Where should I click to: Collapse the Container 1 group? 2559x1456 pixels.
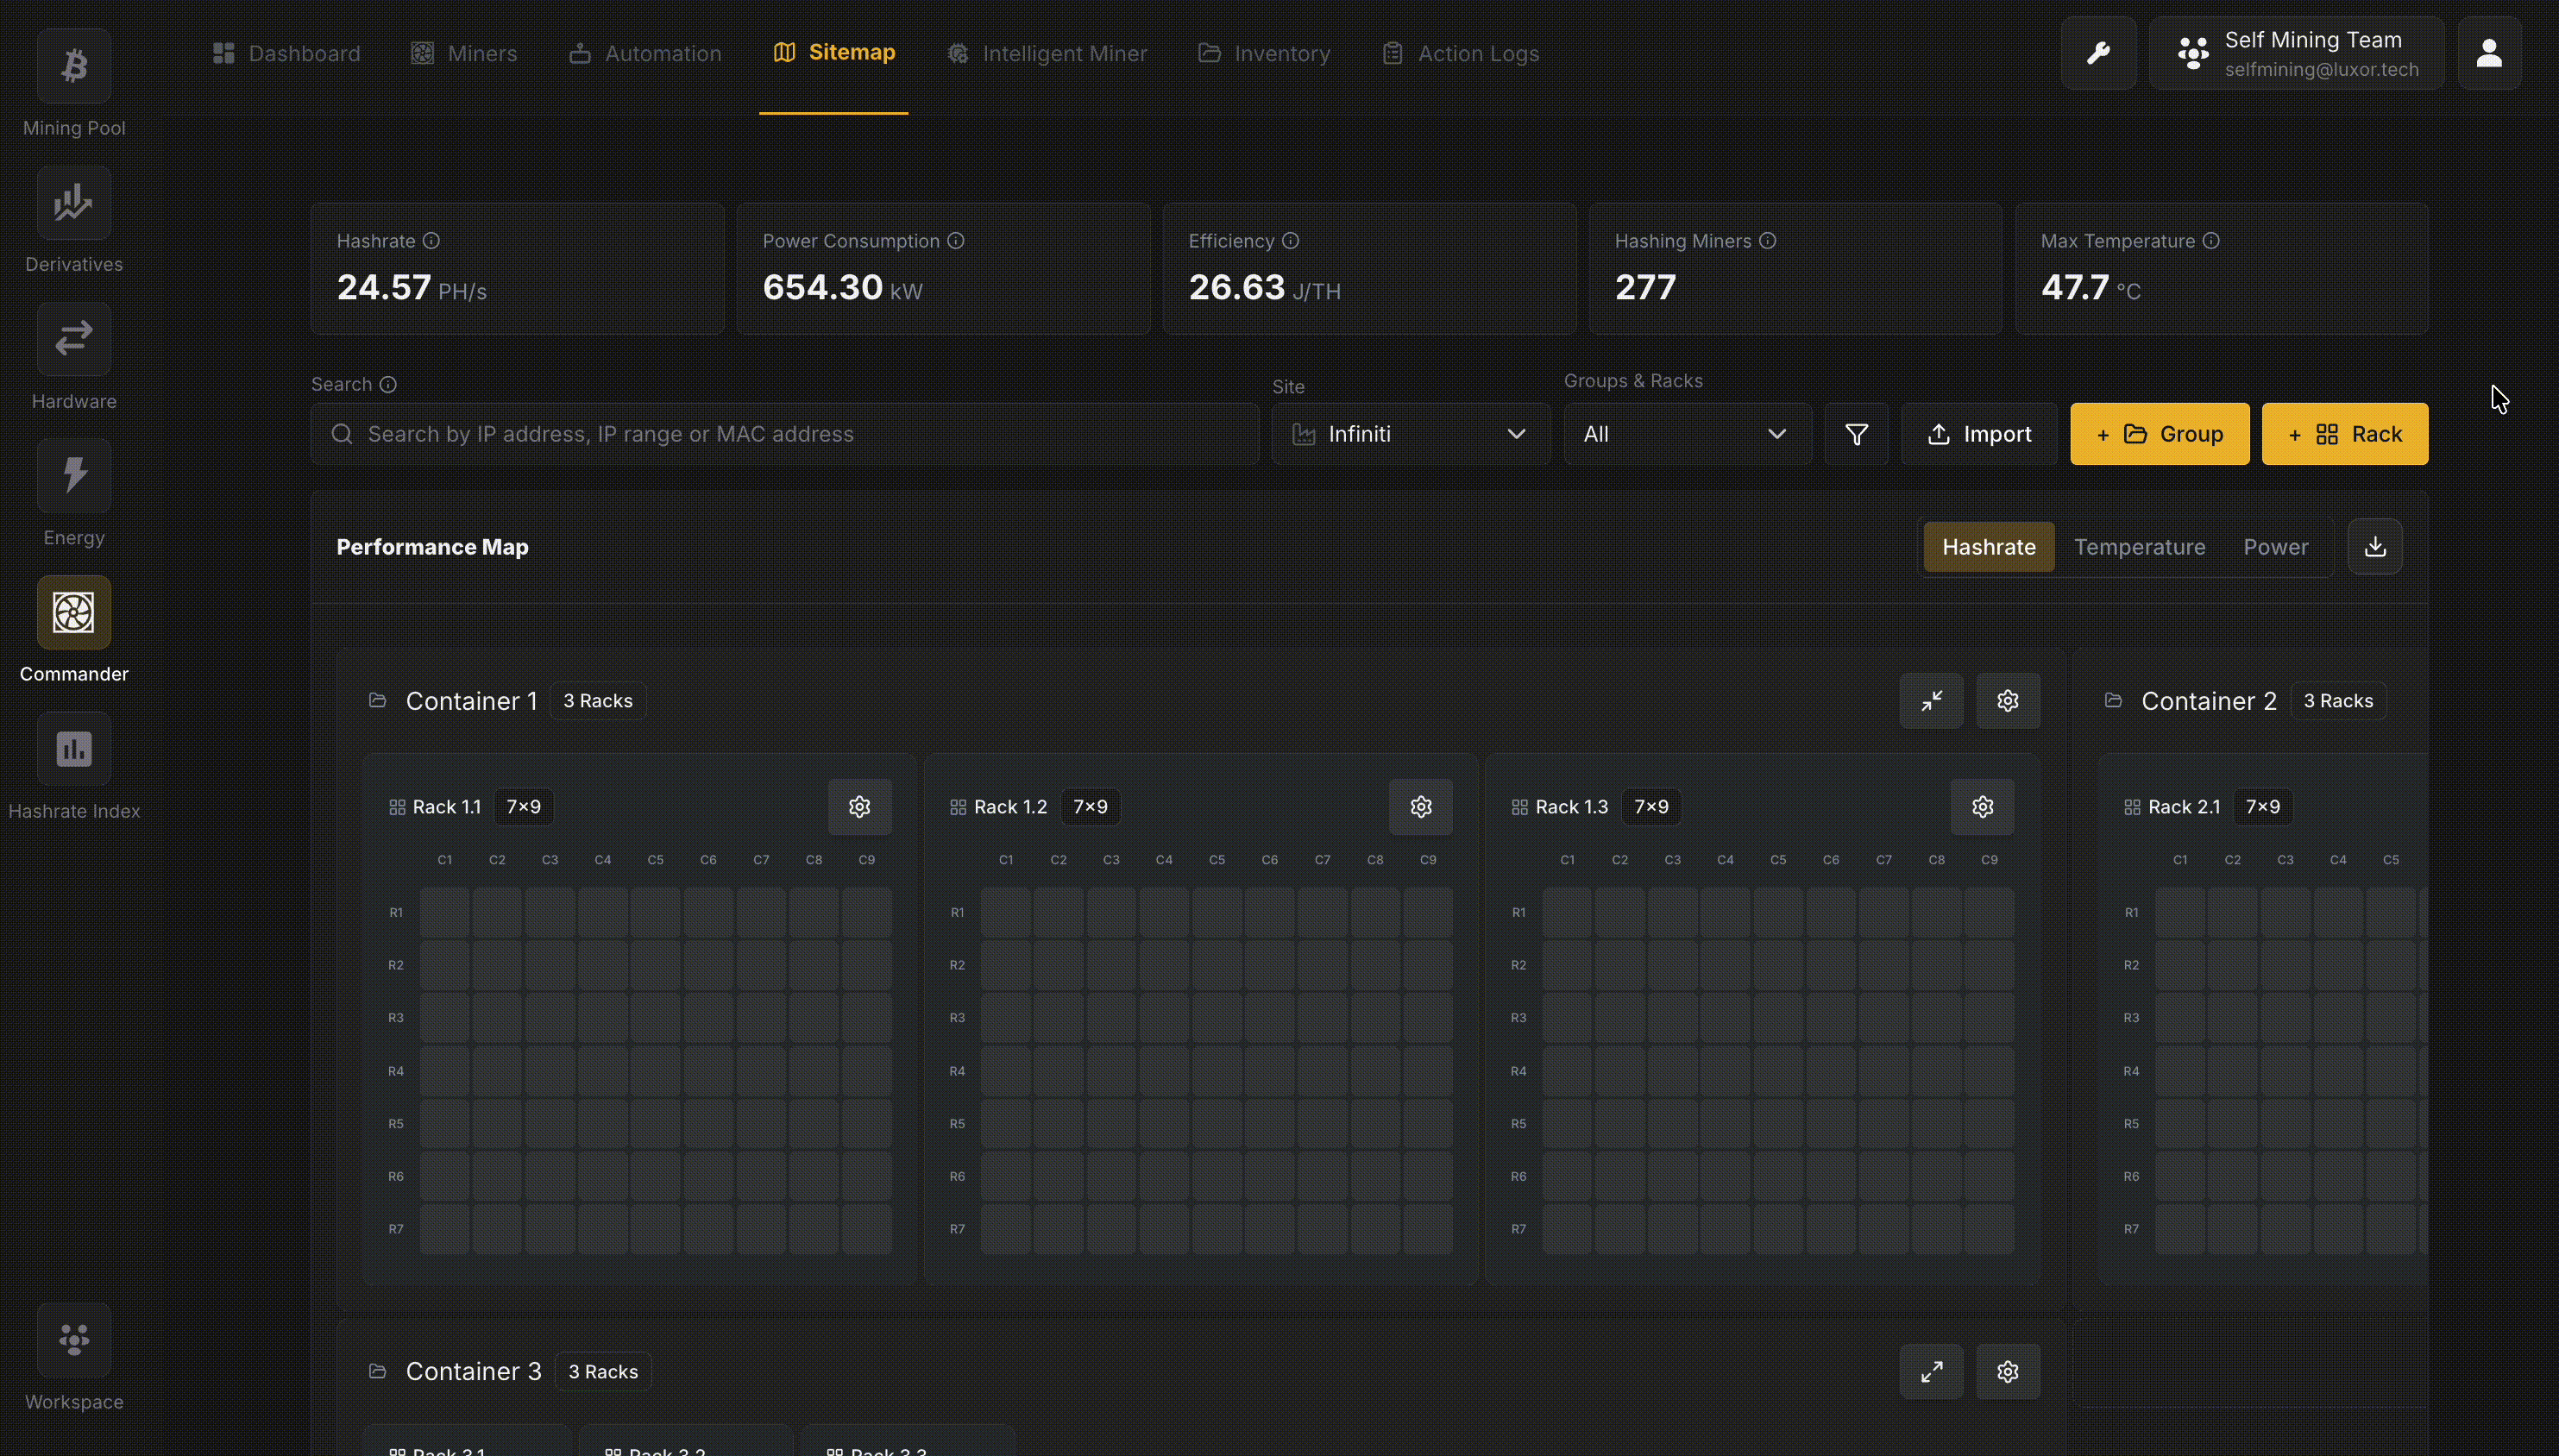tap(1931, 700)
